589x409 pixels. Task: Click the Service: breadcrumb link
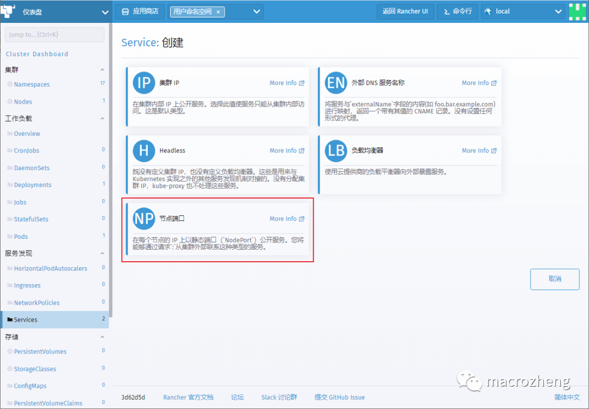coord(140,43)
